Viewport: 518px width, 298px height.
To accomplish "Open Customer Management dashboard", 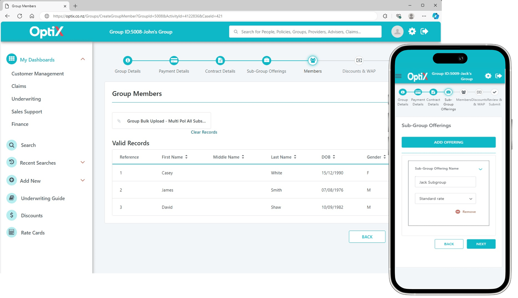I will [38, 74].
